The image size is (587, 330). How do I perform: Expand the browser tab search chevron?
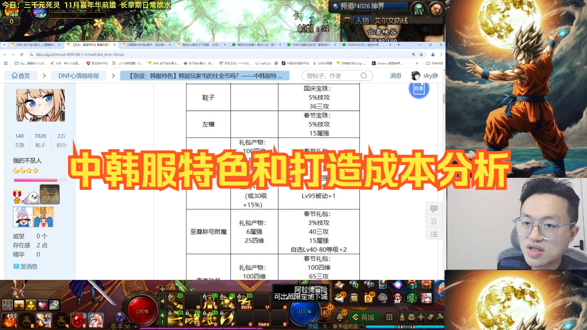click(x=4, y=45)
